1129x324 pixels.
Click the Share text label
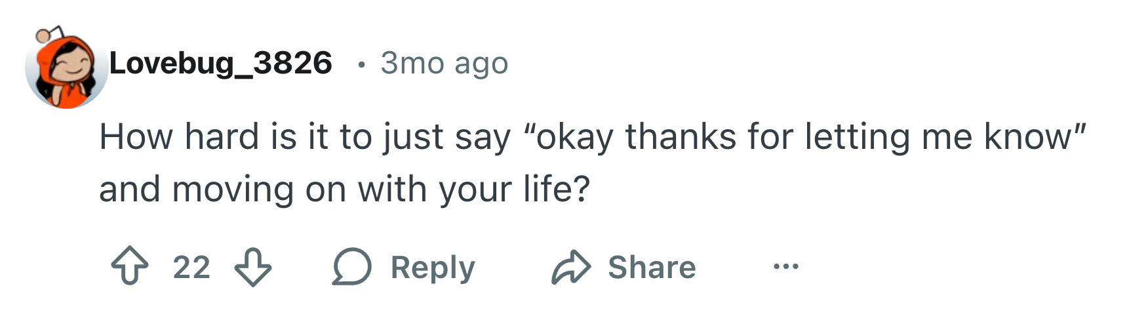coord(652,267)
